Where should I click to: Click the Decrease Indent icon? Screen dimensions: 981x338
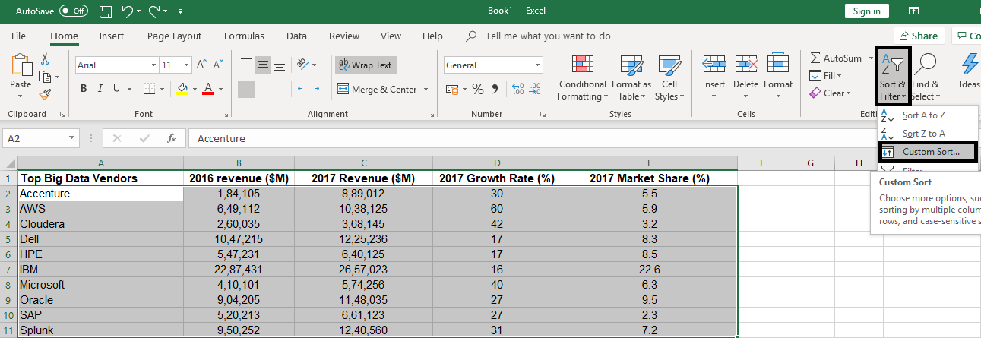[x=302, y=89]
